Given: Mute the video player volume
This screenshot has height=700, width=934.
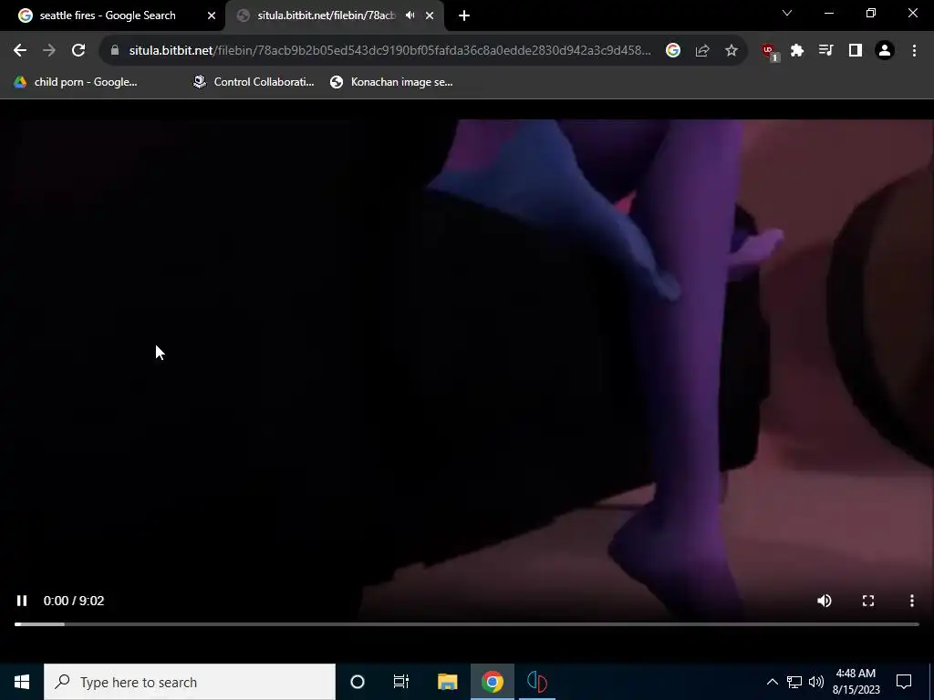Looking at the screenshot, I should pyautogui.click(x=825, y=601).
